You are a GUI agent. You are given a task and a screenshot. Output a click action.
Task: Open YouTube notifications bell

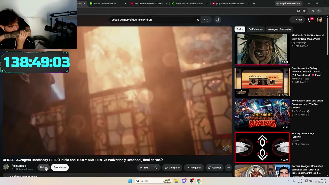click(310, 20)
